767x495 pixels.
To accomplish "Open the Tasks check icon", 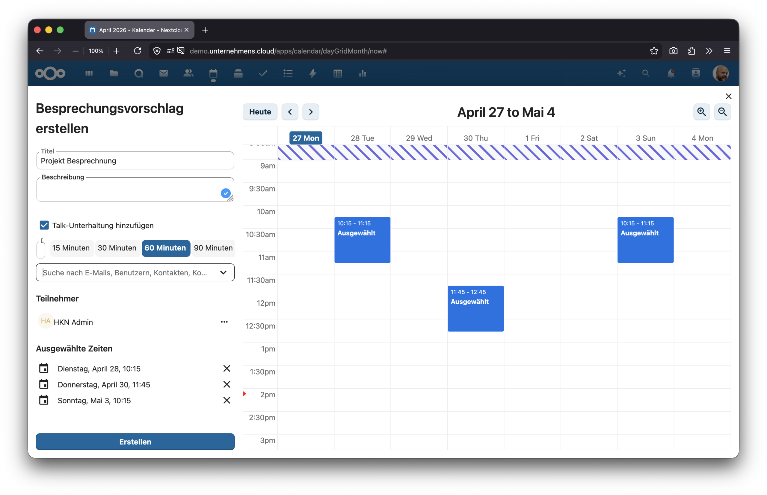I will point(263,73).
